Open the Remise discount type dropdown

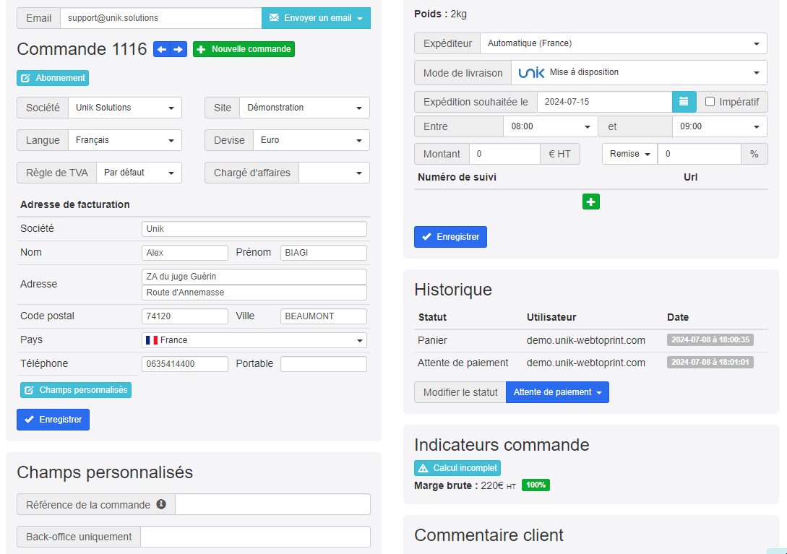629,154
